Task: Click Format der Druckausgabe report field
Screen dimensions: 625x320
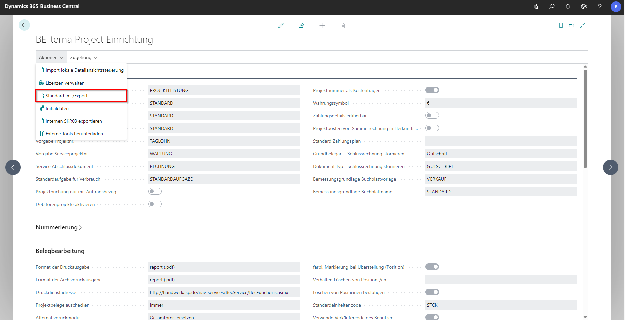Action: (x=224, y=267)
